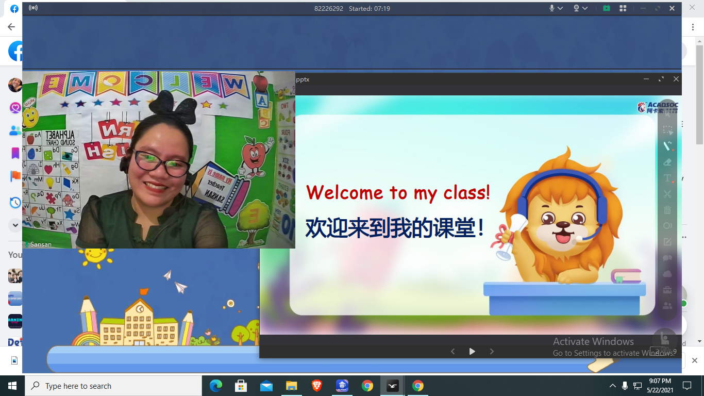Go to the next slide
Screen dimensions: 704x396
(492, 351)
